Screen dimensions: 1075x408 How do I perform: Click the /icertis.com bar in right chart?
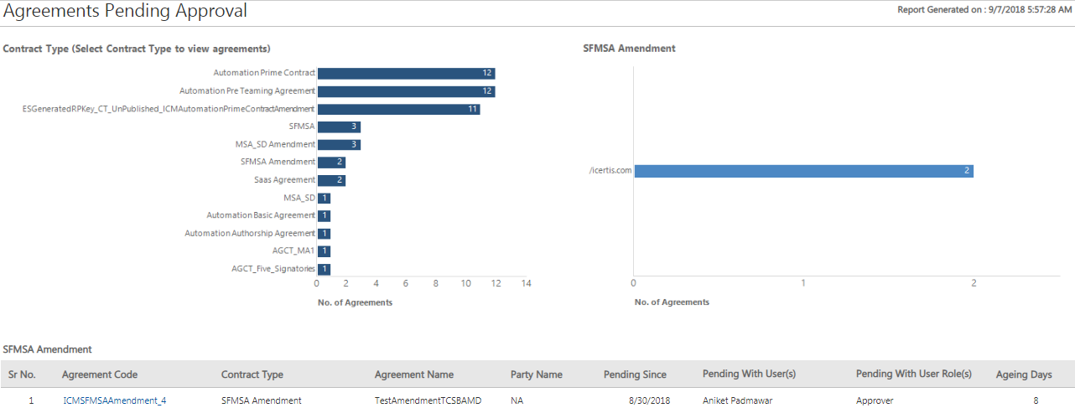802,171
